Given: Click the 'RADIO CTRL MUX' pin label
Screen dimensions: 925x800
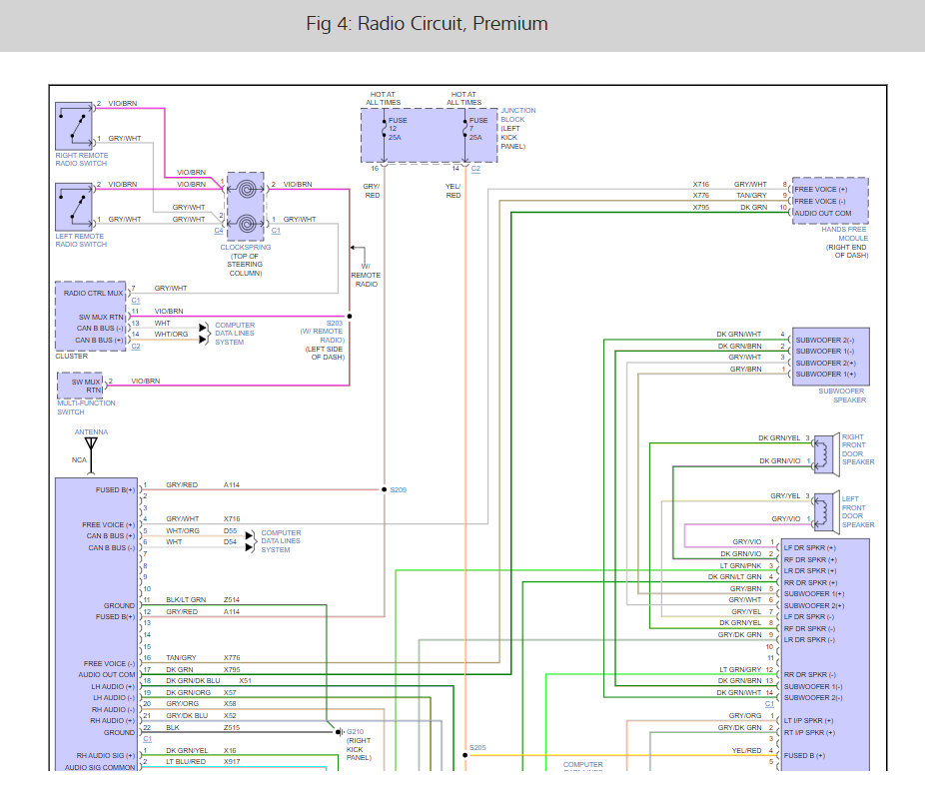Looking at the screenshot, I should 93,294.
